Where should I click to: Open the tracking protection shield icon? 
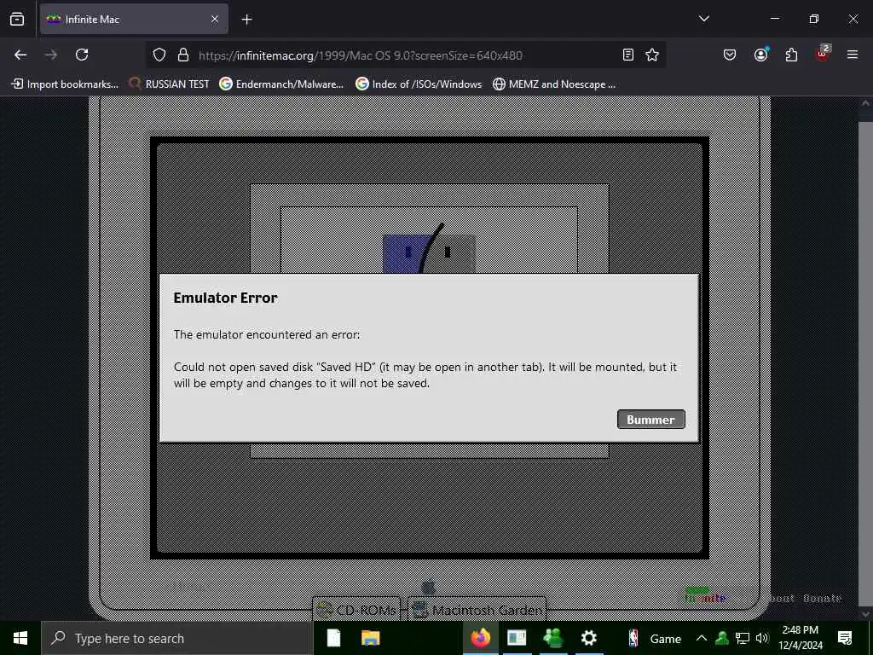159,55
